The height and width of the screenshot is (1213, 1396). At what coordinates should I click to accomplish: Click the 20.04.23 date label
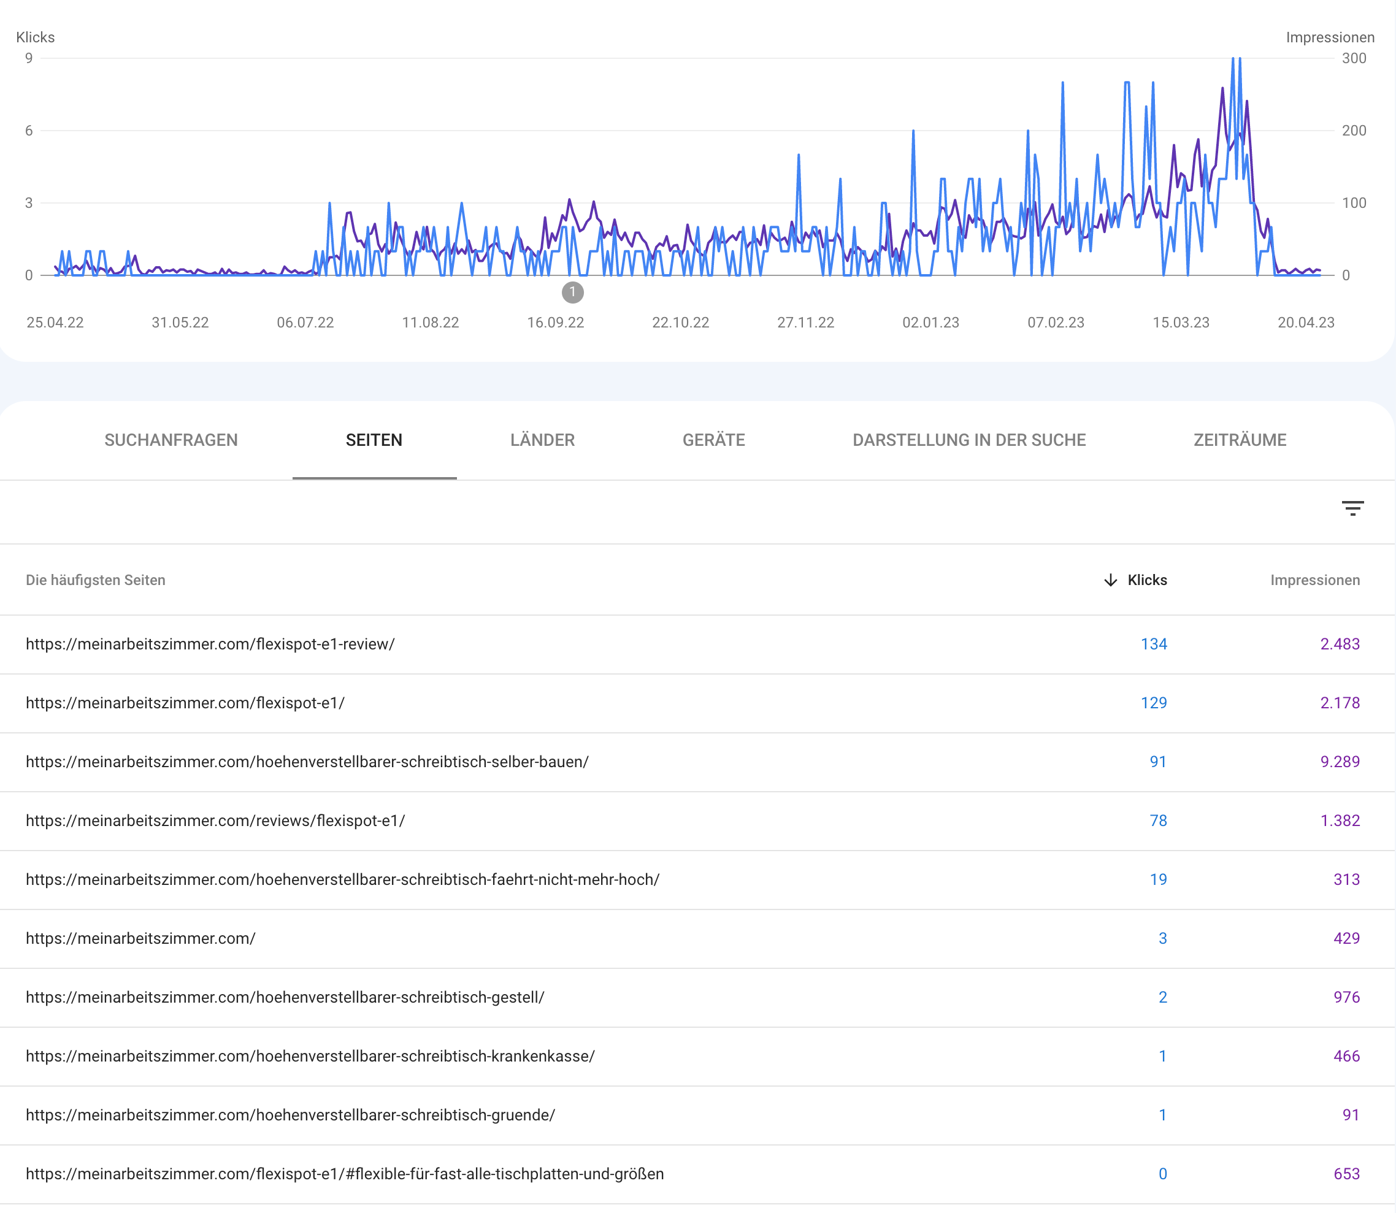[x=1306, y=323]
